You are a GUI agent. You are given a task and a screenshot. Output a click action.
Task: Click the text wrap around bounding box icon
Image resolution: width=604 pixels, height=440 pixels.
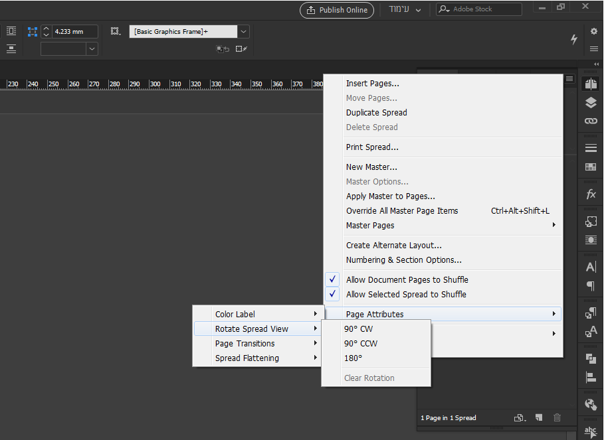click(x=11, y=31)
